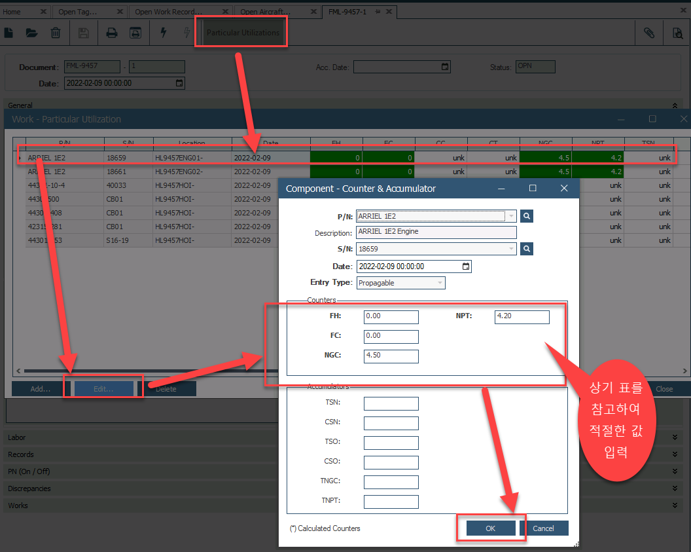Click the New document icon in toolbar
The width and height of the screenshot is (691, 552).
9,33
